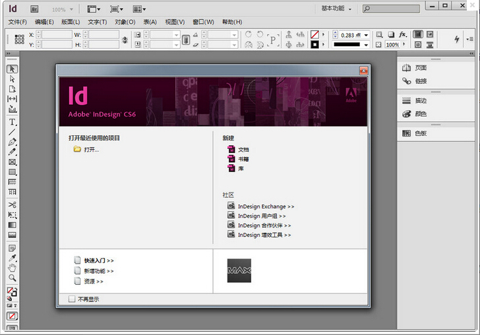
Task: Open the 编辑(E) menu
Action: coord(44,22)
